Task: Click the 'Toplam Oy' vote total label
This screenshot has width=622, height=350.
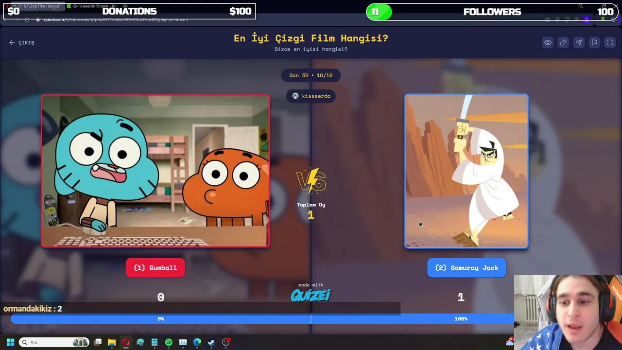Action: tap(311, 205)
